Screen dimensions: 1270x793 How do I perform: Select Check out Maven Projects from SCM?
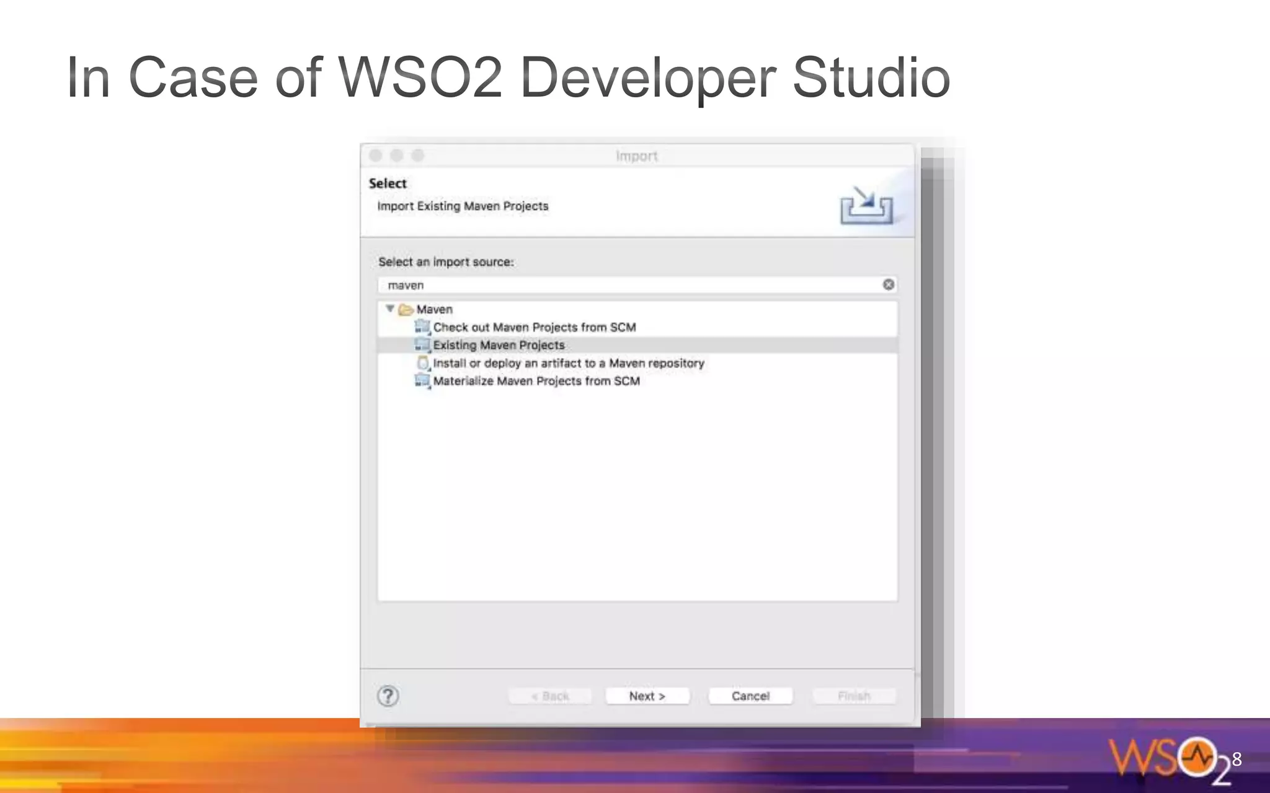coord(534,327)
